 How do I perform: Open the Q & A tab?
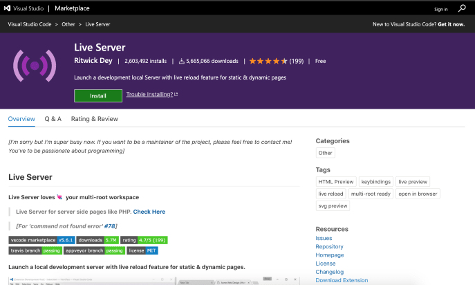click(x=53, y=119)
